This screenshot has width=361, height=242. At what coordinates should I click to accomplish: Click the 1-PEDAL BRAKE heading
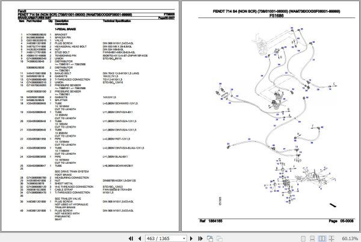pyautogui.click(x=65, y=29)
